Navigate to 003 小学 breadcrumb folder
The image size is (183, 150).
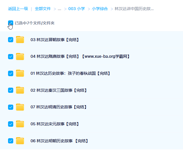[x=77, y=9]
